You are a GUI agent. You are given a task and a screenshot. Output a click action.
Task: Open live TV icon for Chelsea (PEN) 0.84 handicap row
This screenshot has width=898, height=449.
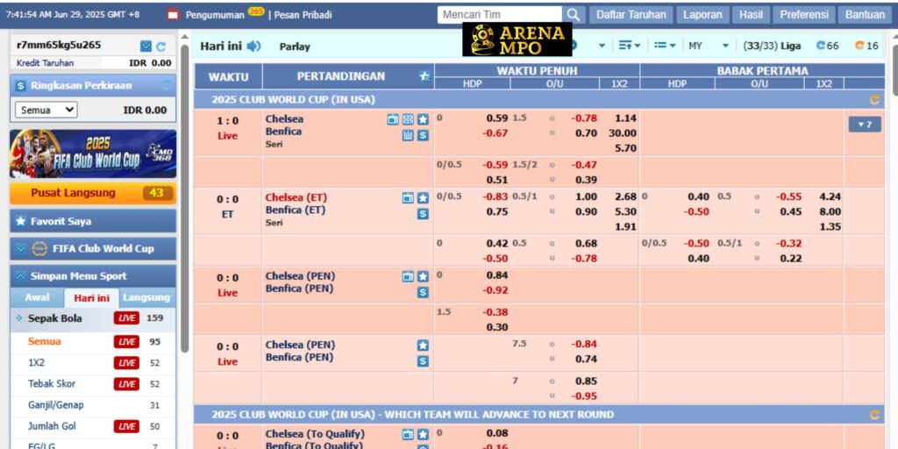(x=408, y=276)
